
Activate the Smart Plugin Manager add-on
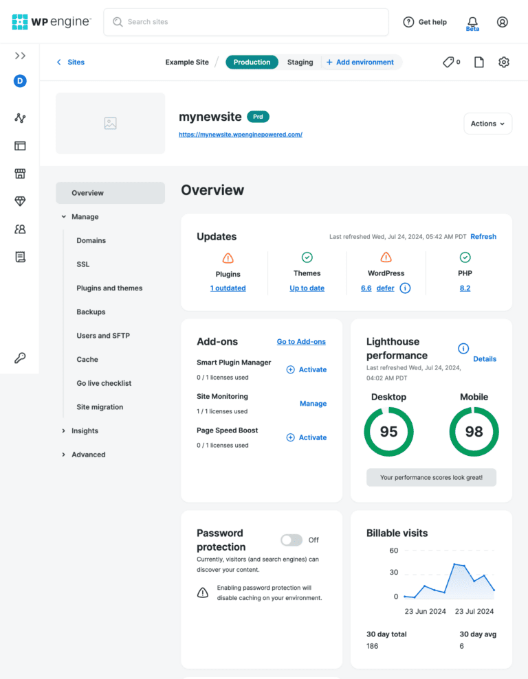307,369
